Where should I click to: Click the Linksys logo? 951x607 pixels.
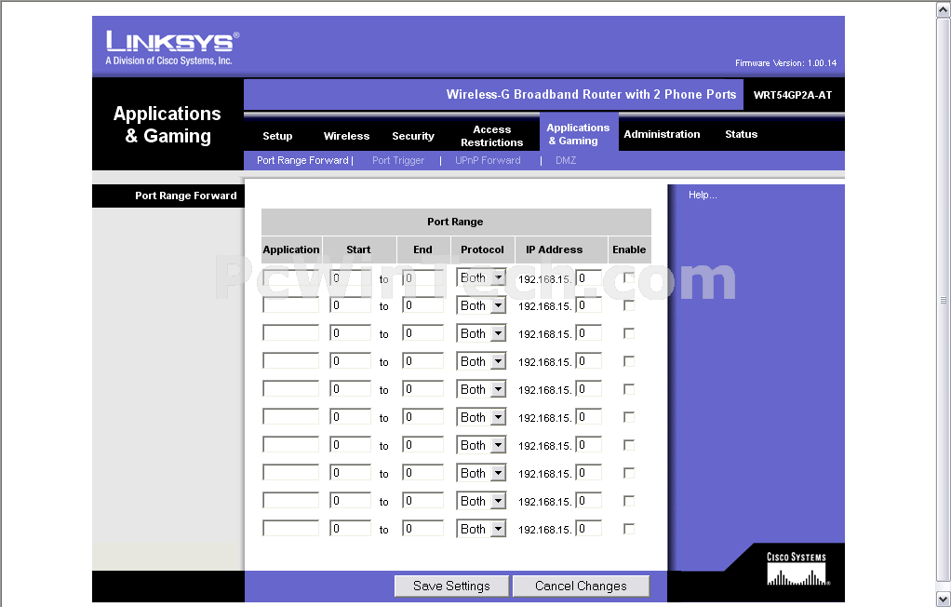172,47
